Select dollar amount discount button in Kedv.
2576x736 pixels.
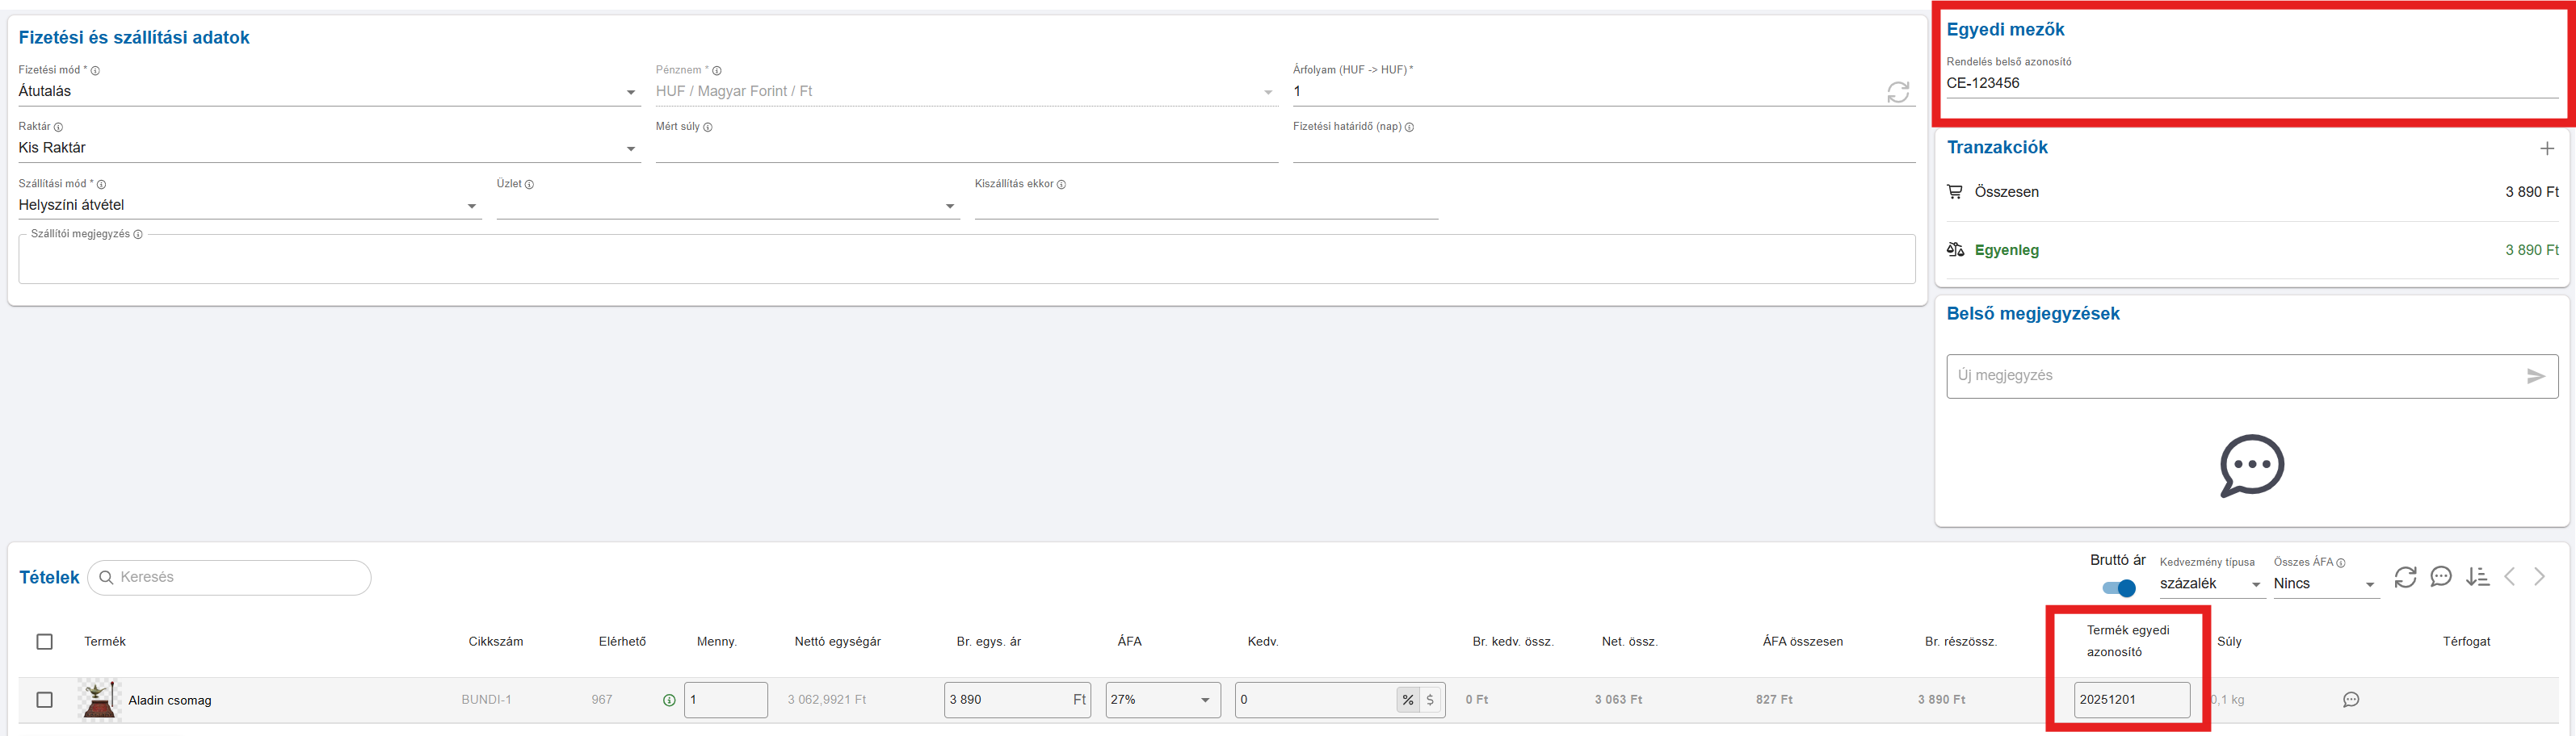click(1430, 700)
